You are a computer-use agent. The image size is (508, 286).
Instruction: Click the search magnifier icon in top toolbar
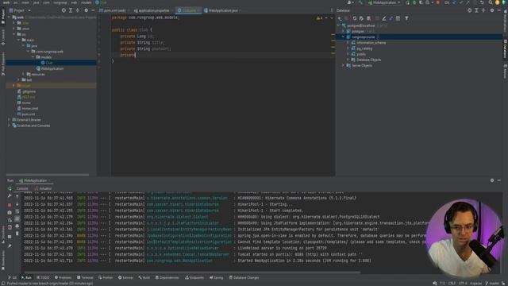(491, 2)
